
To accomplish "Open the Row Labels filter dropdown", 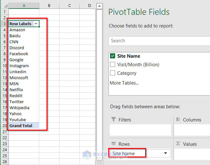I will coord(36,24).
